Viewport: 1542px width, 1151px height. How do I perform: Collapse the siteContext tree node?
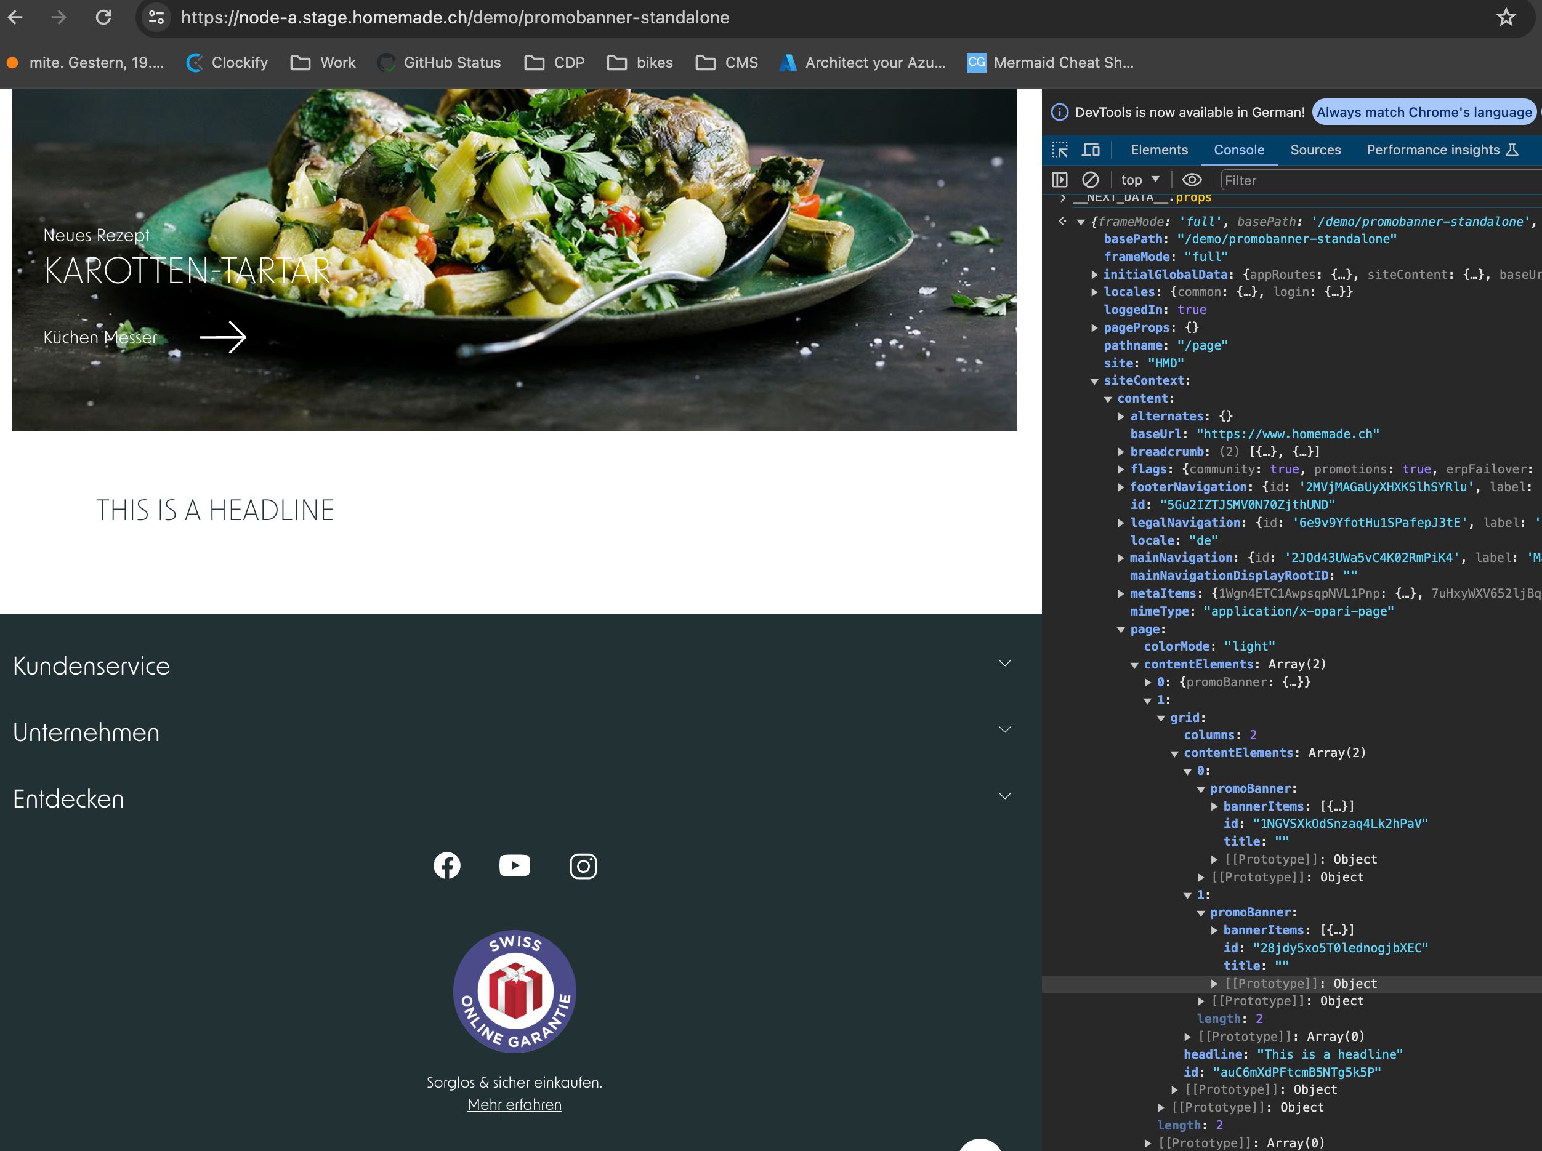click(x=1094, y=381)
